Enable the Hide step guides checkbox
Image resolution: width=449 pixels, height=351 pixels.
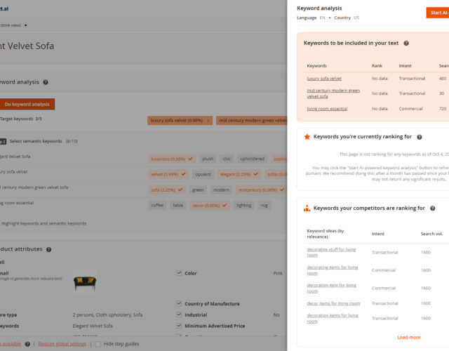(98, 344)
